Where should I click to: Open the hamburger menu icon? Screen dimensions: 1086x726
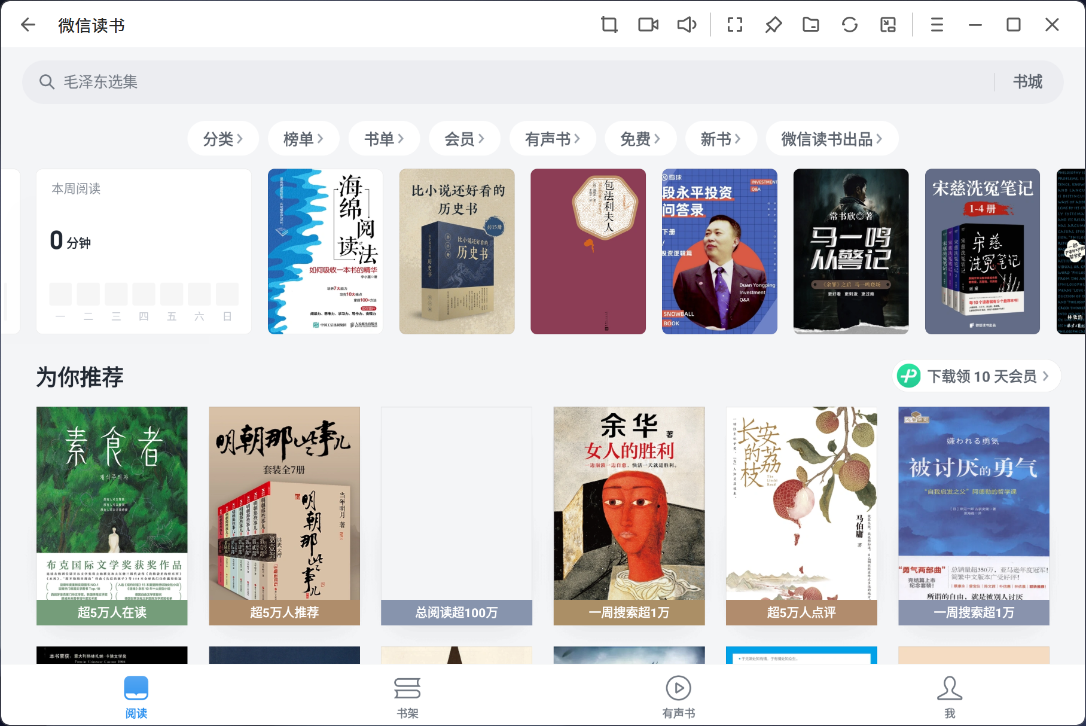(x=936, y=25)
